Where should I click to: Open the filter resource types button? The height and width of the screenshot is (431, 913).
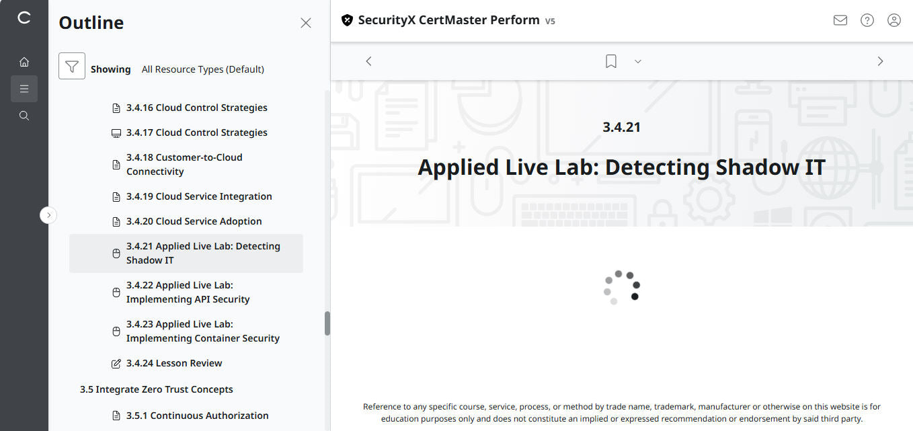72,66
